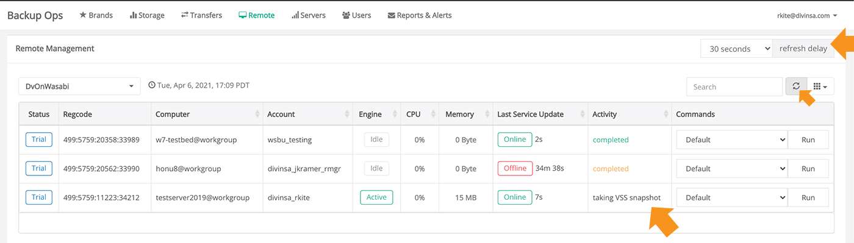Open the DvOnWasabi brand selector
854x243 pixels.
click(x=79, y=86)
